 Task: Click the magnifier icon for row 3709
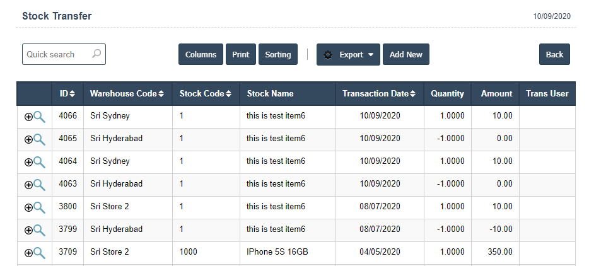(x=39, y=253)
